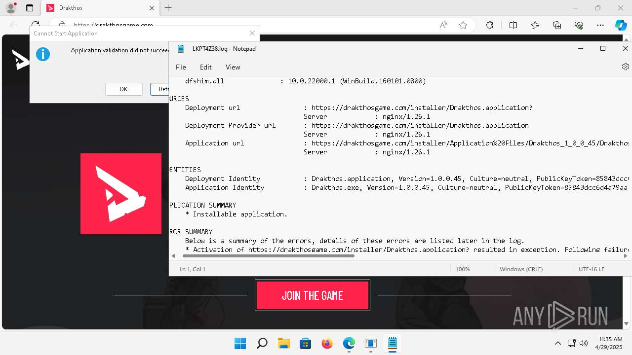Click Application Identity line in log

[406, 187]
